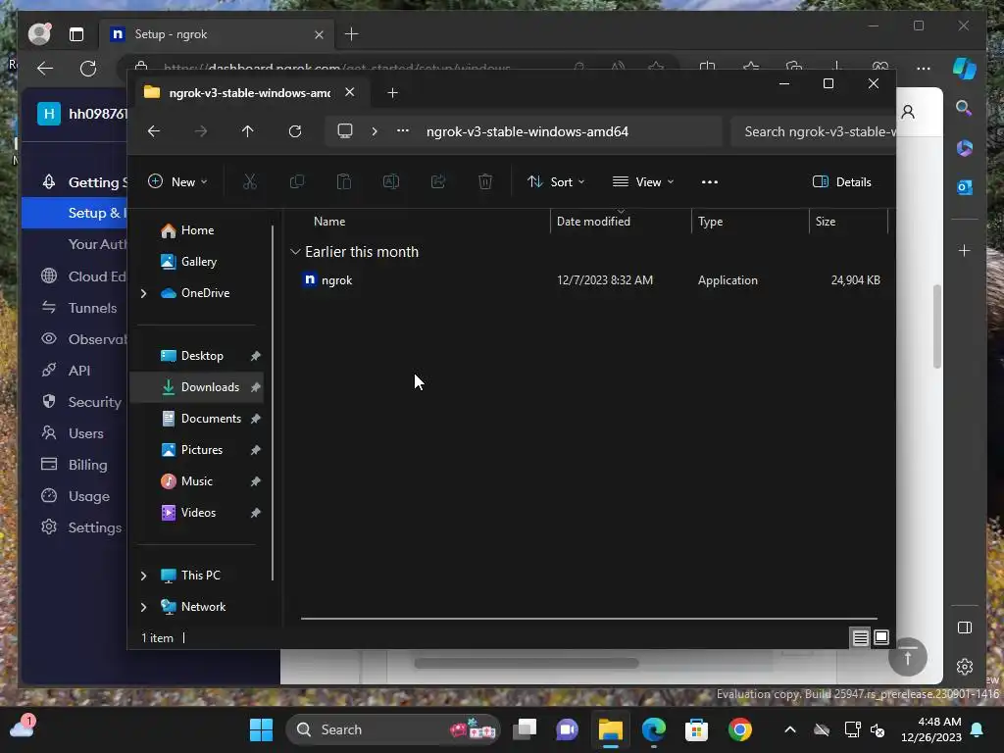This screenshot has height=753, width=1004.
Task: Expand the This PC tree node
Action: tap(144, 576)
